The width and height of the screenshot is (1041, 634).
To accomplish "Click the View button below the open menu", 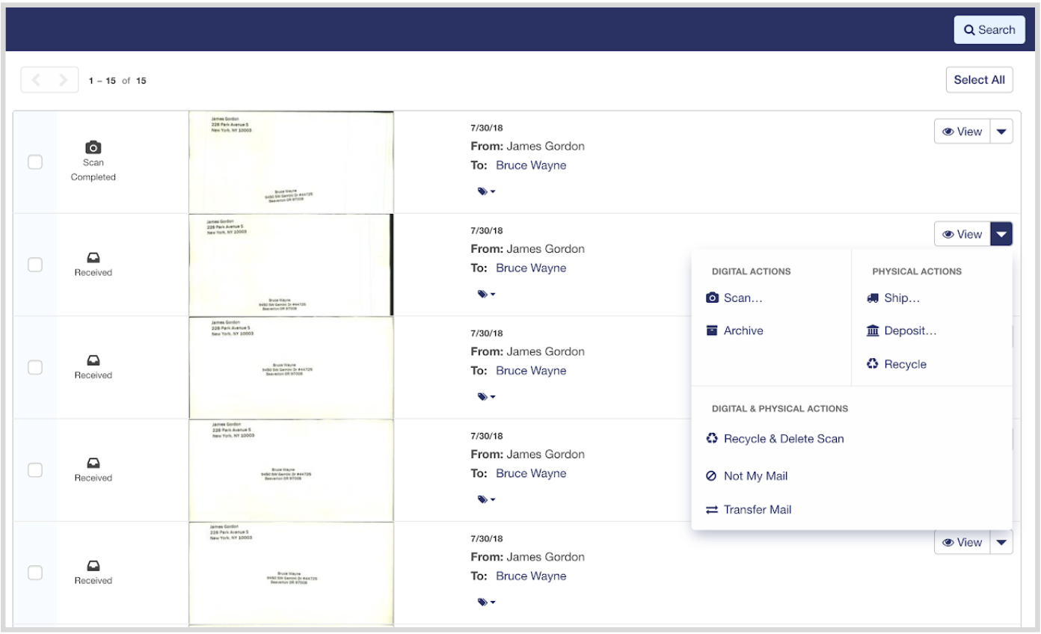I will [962, 543].
